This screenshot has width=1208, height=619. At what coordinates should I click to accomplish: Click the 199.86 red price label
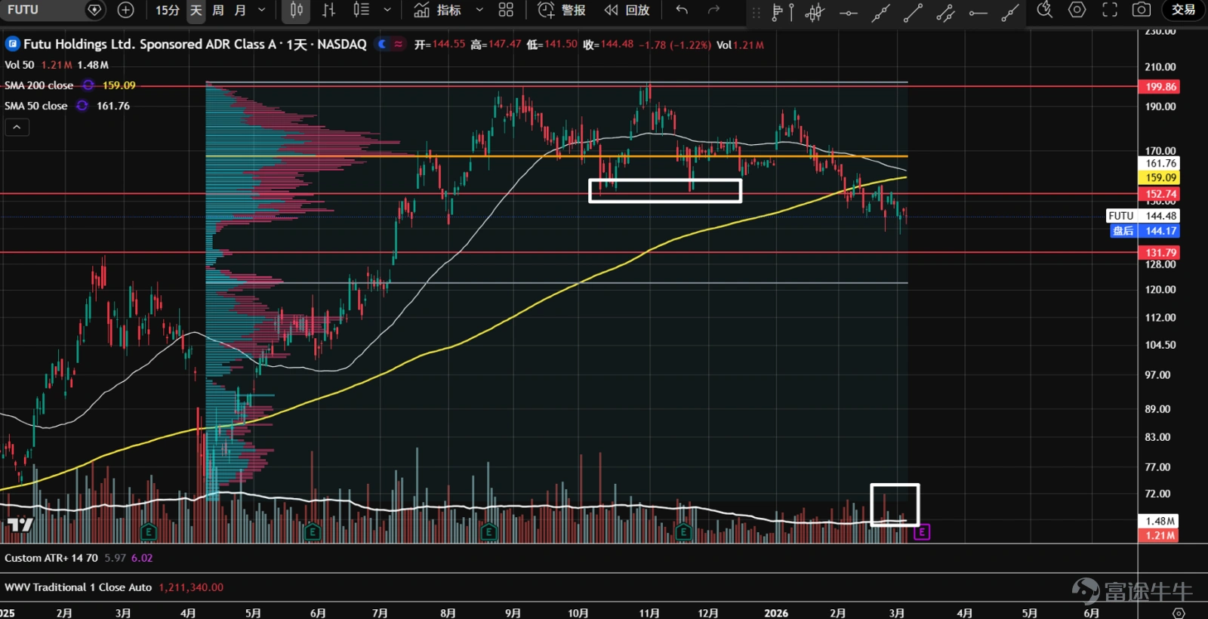(x=1159, y=87)
